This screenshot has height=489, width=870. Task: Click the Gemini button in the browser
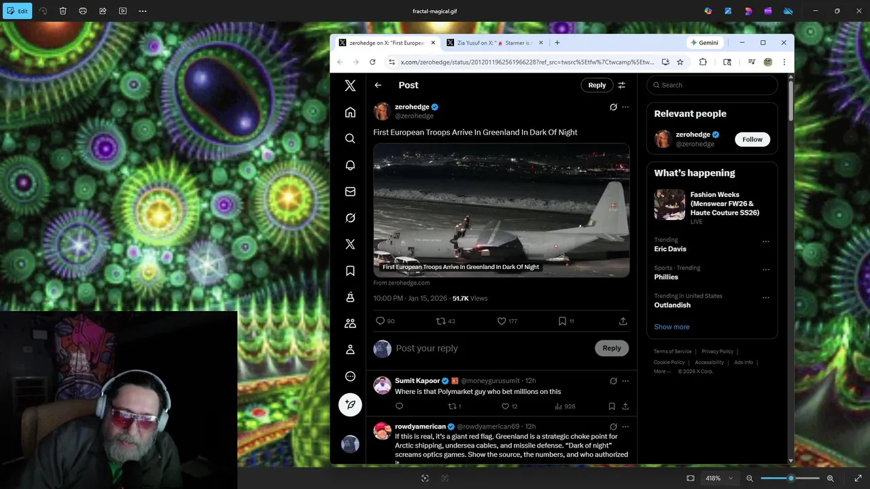(x=704, y=43)
